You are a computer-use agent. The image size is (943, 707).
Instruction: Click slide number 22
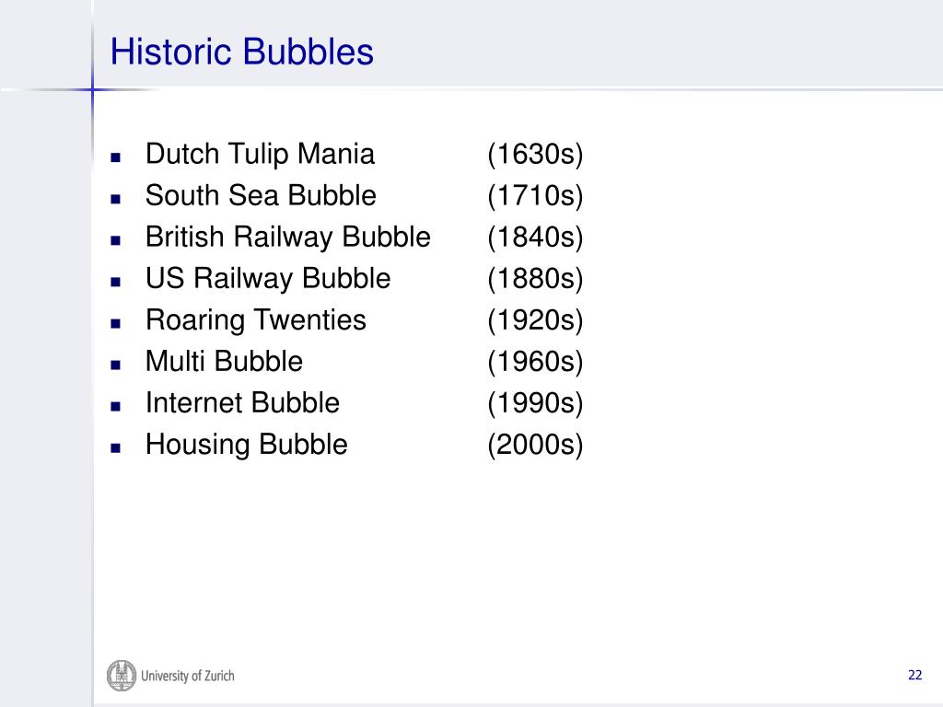(914, 675)
